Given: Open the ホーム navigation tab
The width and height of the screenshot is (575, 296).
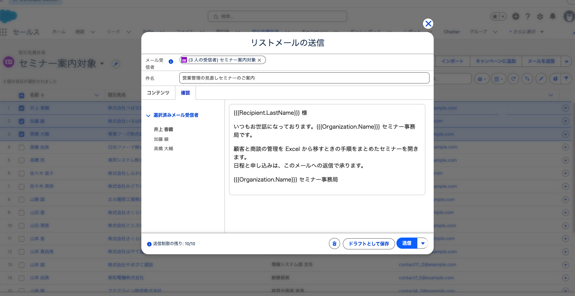Looking at the screenshot, I should (x=59, y=32).
